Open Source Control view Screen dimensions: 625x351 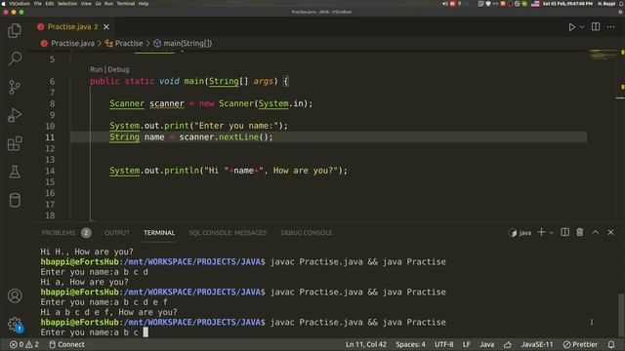15,87
